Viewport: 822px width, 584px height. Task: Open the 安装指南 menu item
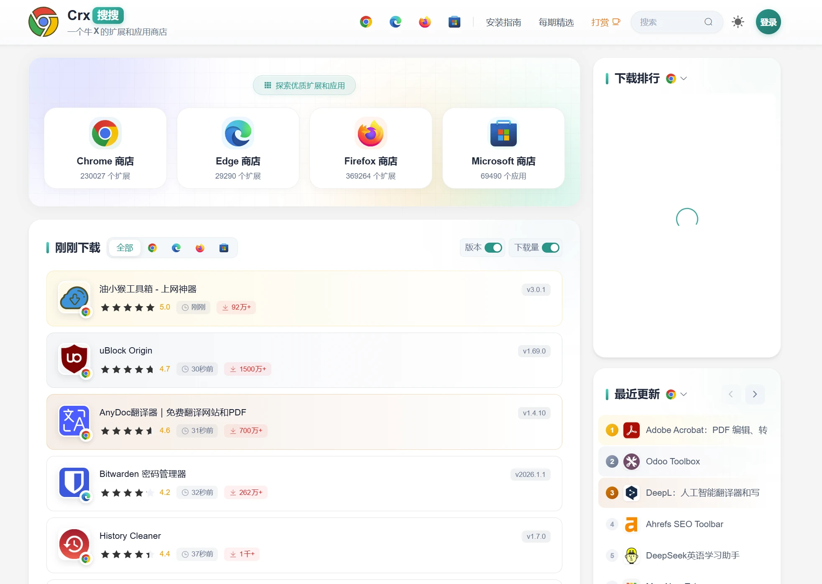(503, 22)
